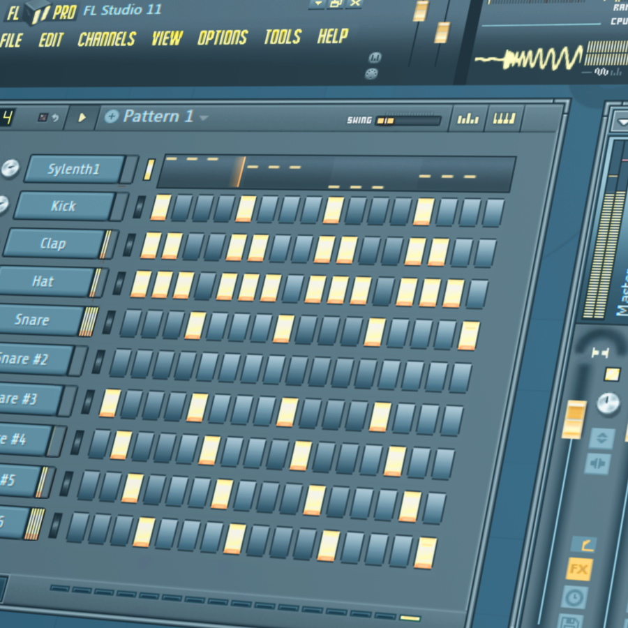Click the MIDI activity icon under Help
The width and height of the screenshot is (628, 628).
(375, 58)
